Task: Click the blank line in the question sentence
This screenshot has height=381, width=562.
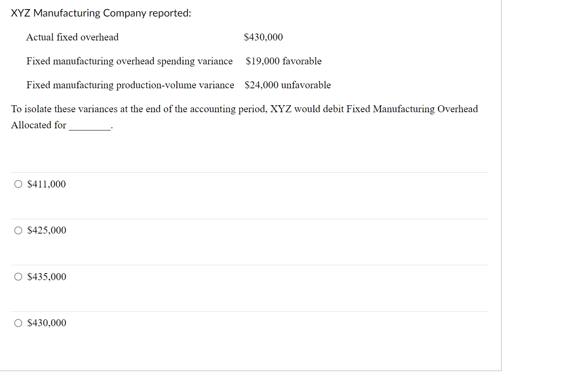Action: [90, 127]
